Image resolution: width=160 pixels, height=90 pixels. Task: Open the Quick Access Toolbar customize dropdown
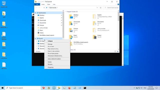[x=43, y=2]
